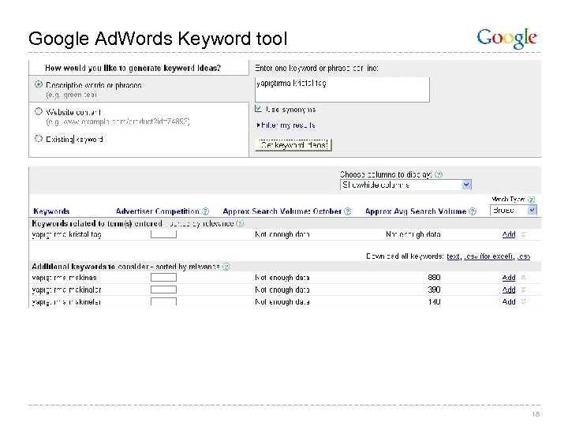This screenshot has width=568, height=426.
Task: Add the keyword with 390 average volume
Action: coord(509,290)
